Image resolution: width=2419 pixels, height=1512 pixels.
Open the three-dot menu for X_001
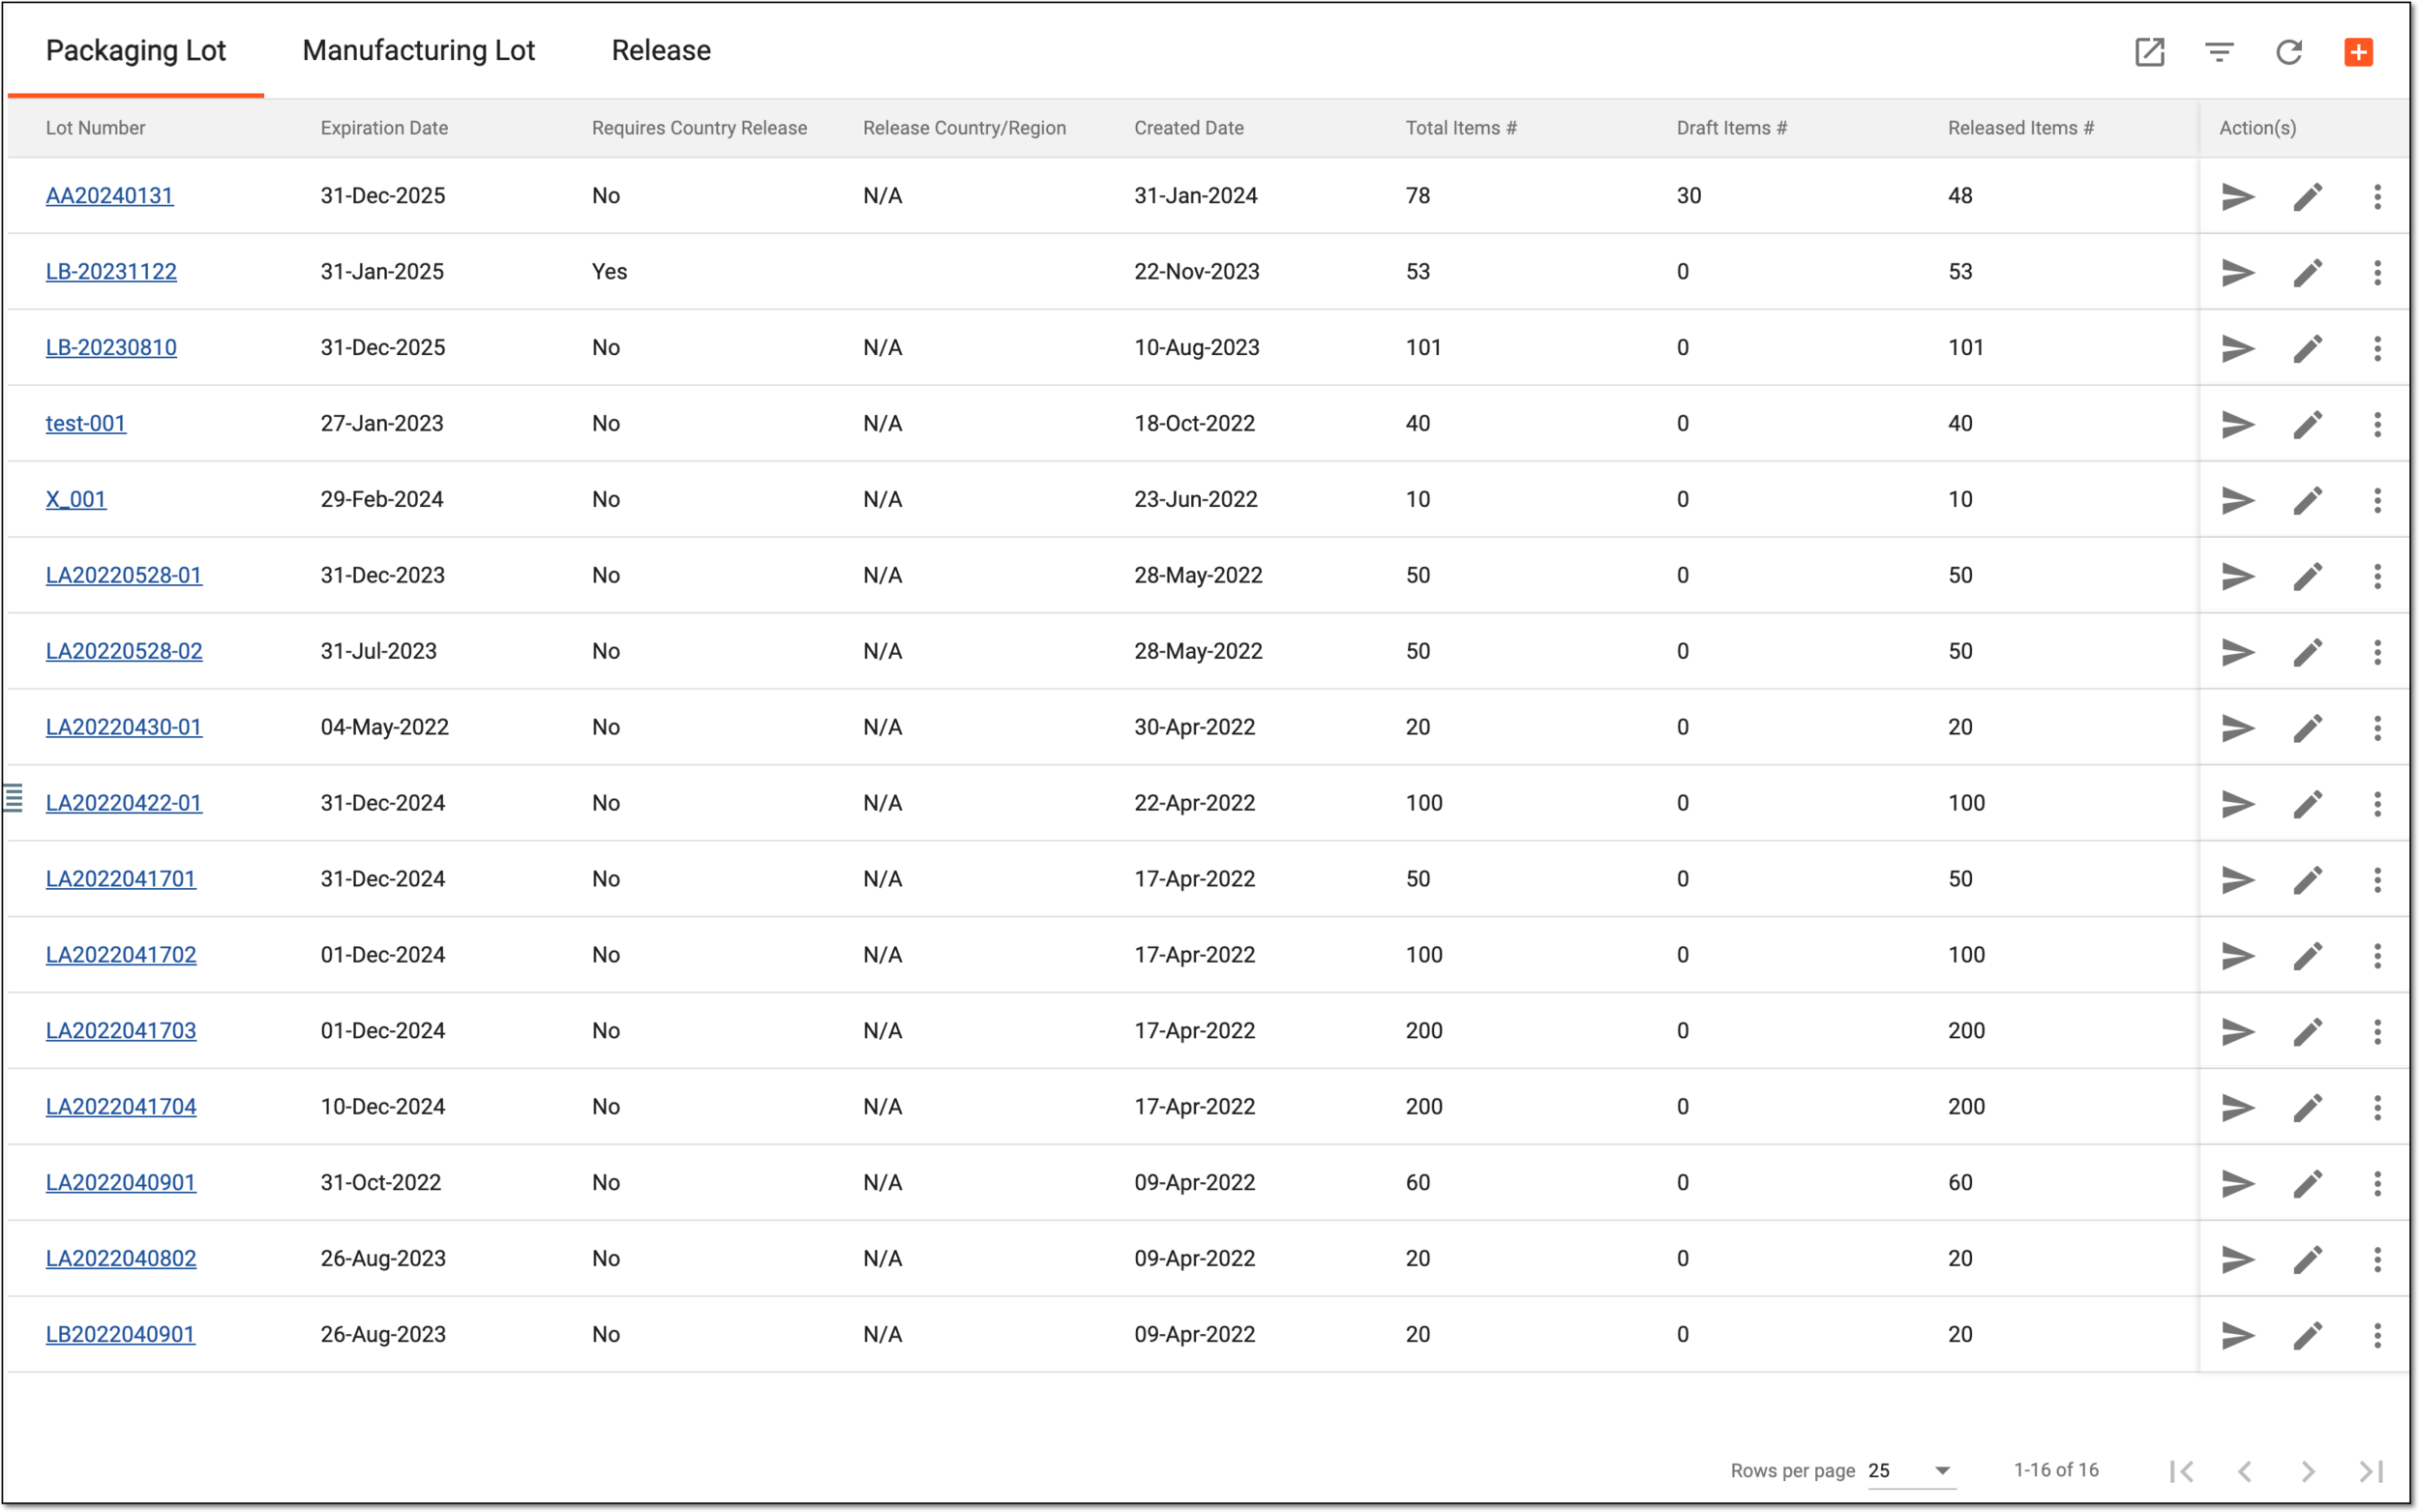click(2377, 500)
